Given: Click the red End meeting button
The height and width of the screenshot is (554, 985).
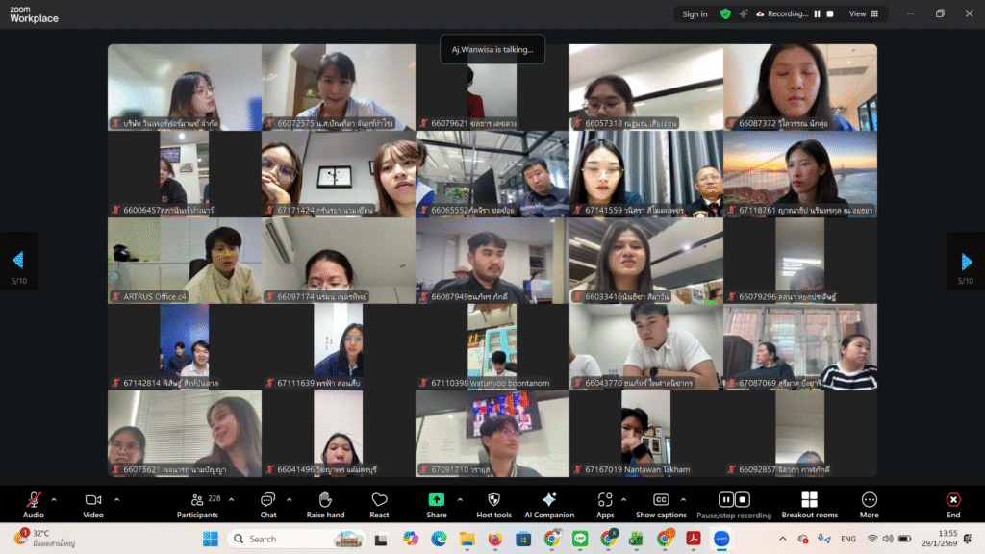Looking at the screenshot, I should (952, 500).
